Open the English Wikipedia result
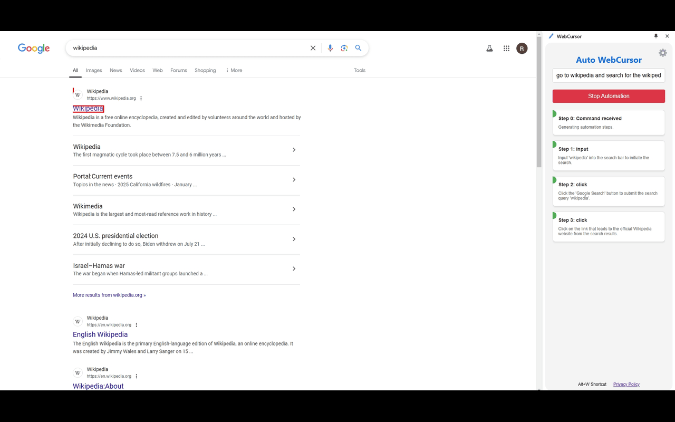Image resolution: width=675 pixels, height=422 pixels. [x=100, y=334]
